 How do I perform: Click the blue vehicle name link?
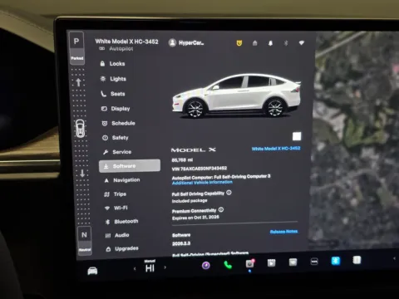coord(276,149)
